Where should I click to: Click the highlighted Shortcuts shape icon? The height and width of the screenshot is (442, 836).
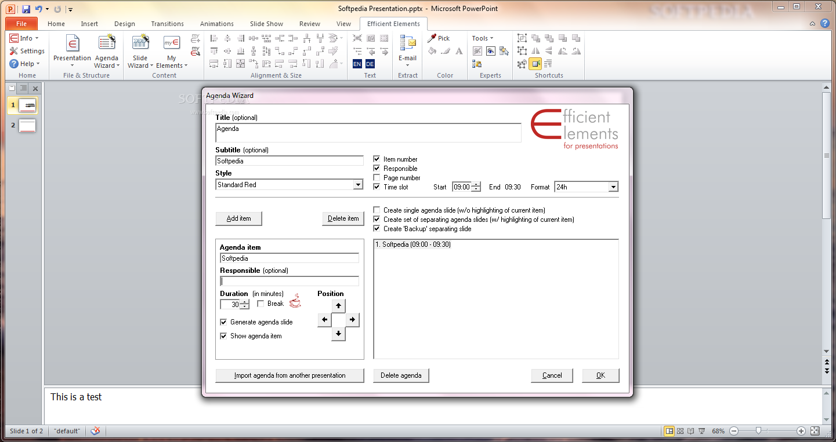(x=535, y=64)
